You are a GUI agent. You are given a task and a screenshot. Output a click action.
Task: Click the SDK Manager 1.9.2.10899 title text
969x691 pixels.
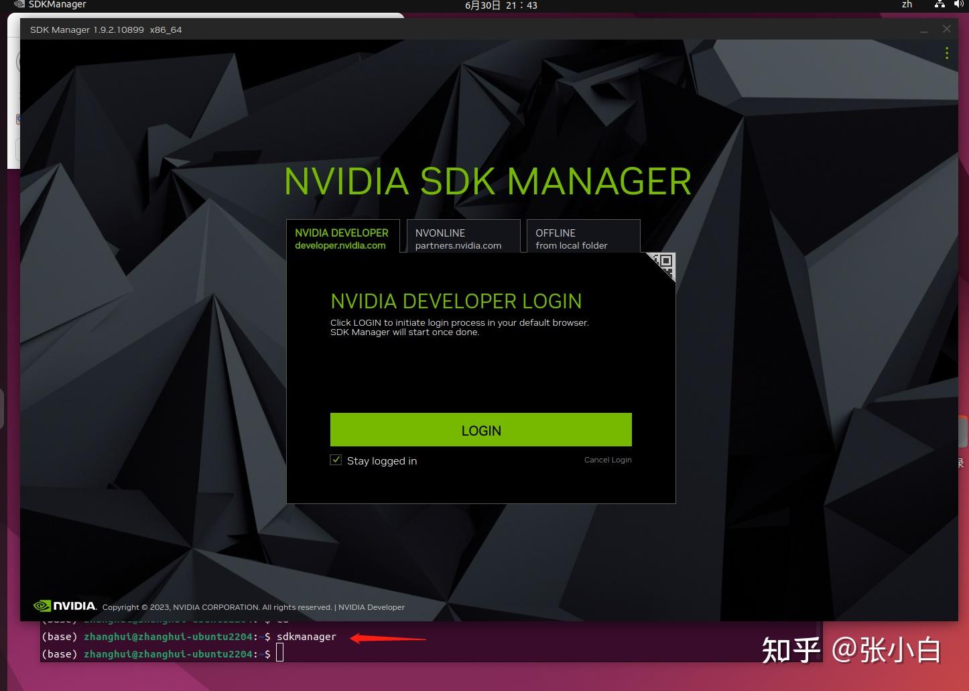point(106,29)
